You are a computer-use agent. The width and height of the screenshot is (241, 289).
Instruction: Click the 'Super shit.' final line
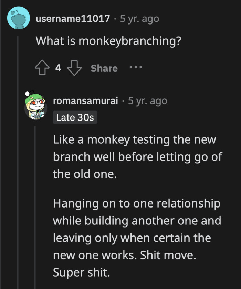(x=81, y=273)
